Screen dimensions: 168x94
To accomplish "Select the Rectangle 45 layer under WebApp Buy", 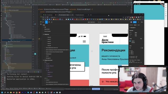I will (x=48, y=58).
